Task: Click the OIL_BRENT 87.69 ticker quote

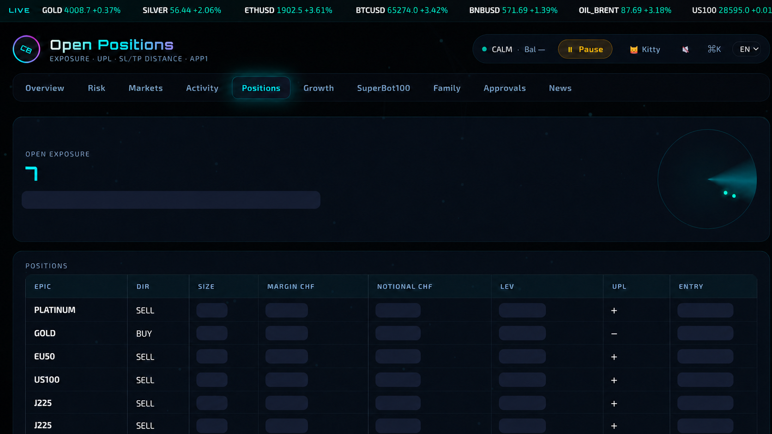Action: (x=625, y=10)
